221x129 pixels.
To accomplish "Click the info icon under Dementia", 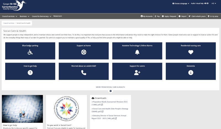I will coord(191,72).
